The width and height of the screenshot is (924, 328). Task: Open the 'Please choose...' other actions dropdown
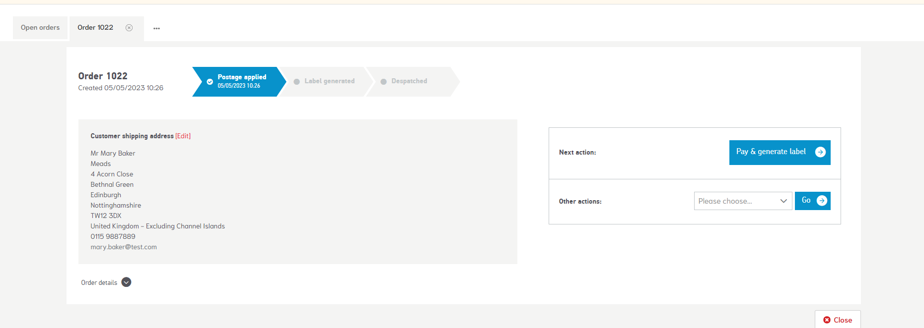pos(735,201)
